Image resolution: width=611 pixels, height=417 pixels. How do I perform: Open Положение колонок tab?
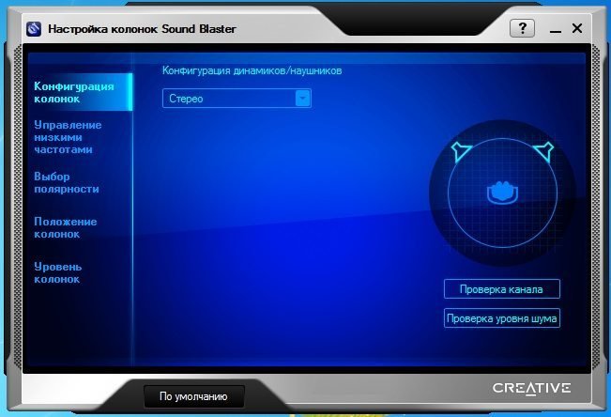(65, 227)
